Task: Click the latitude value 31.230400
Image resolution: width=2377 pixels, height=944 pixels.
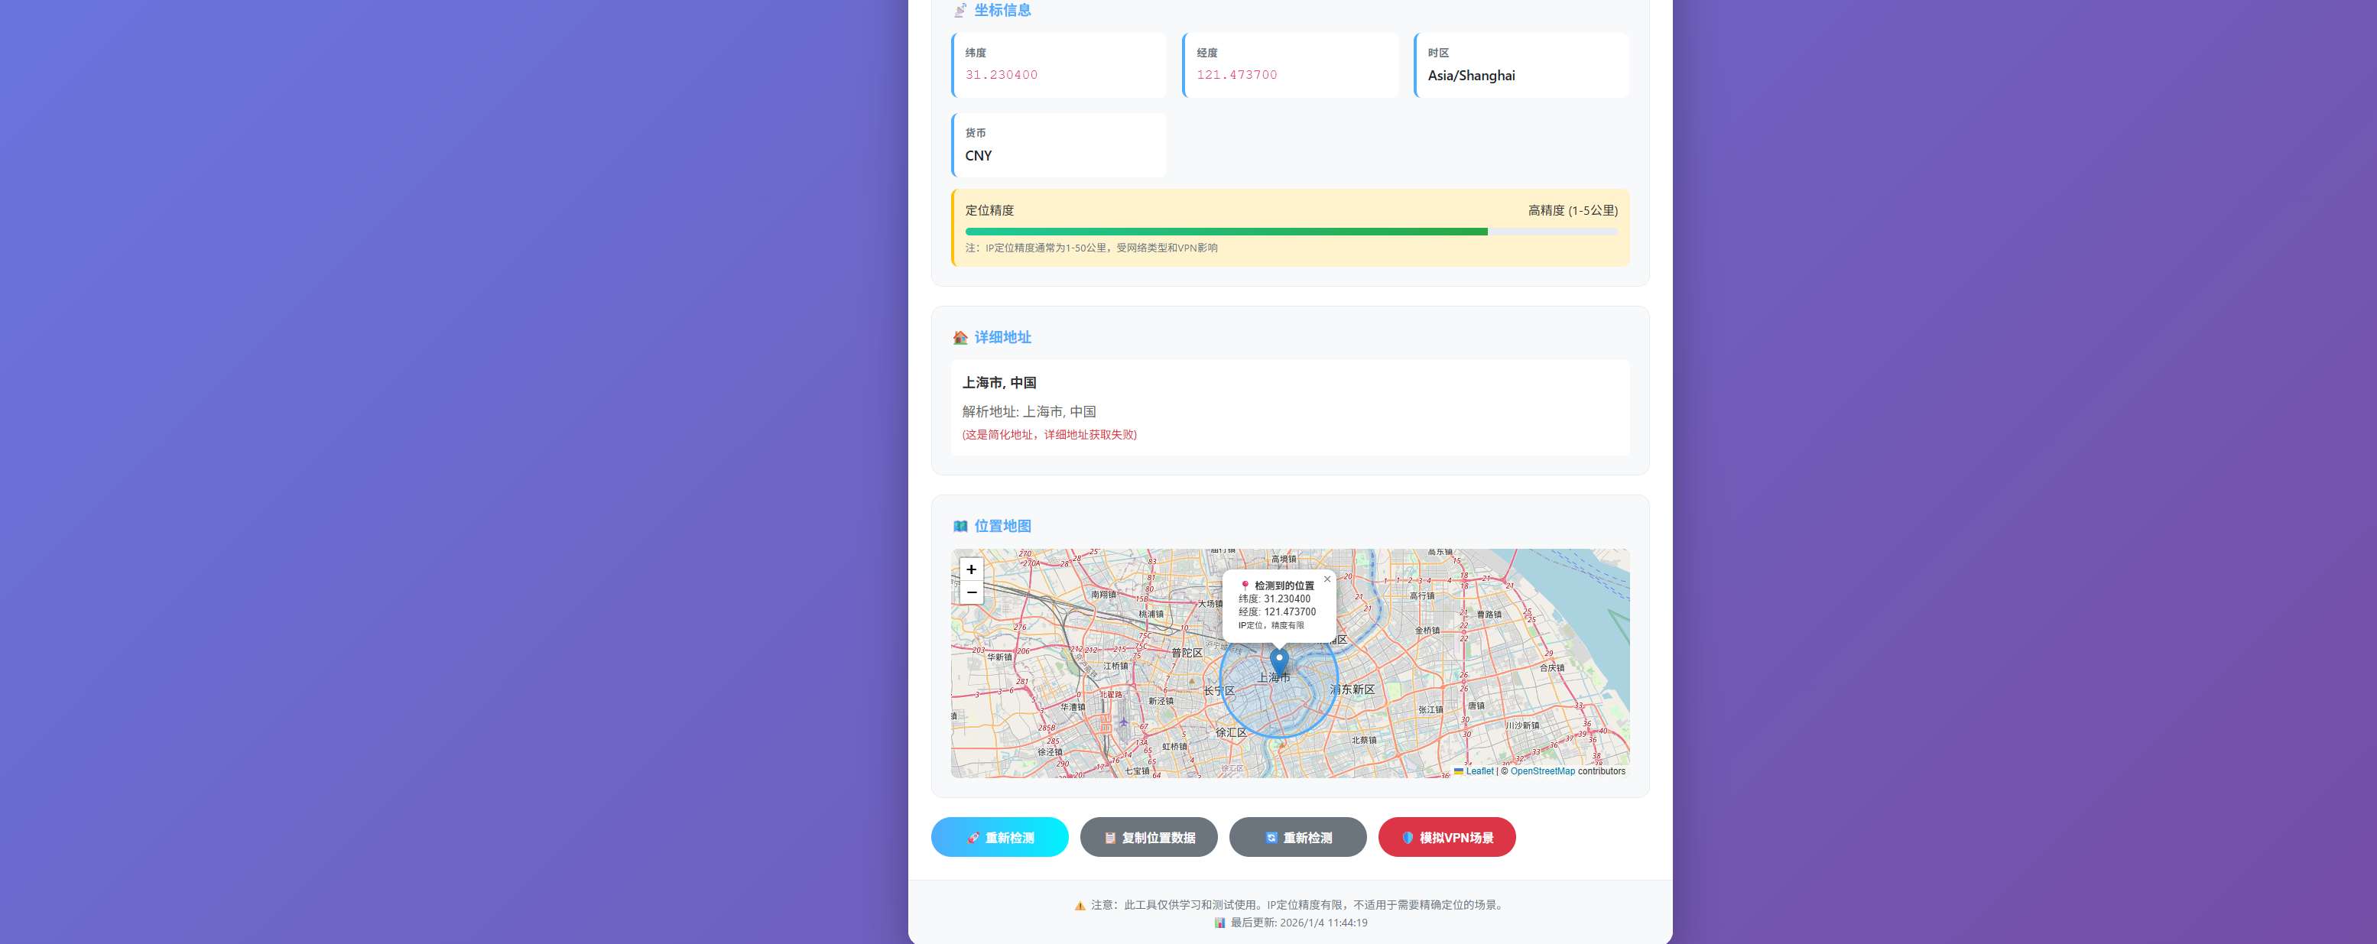Action: (1001, 75)
